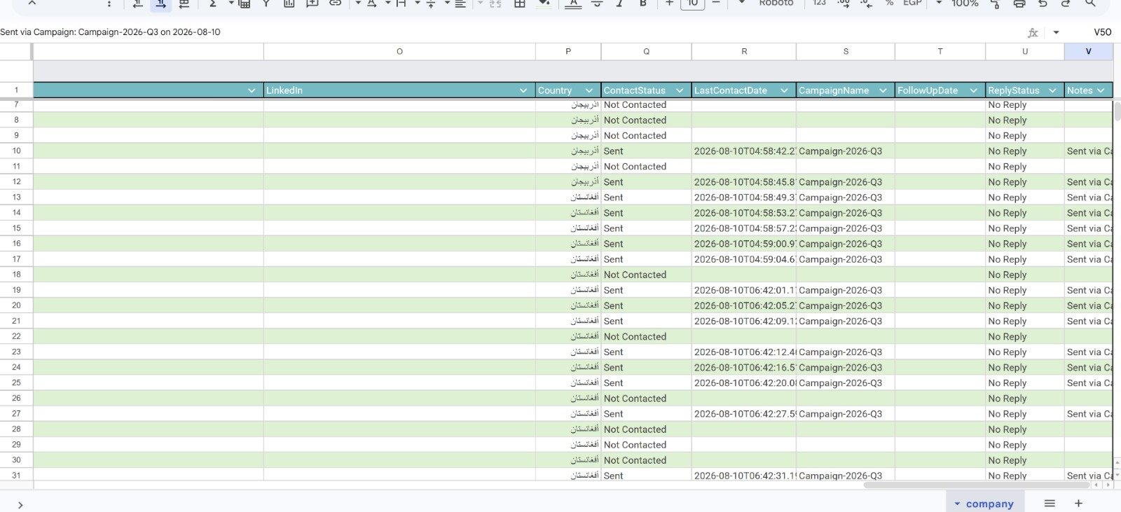Search the menus with the magnifier
Viewport: 1121px width, 512px height.
point(1090,4)
